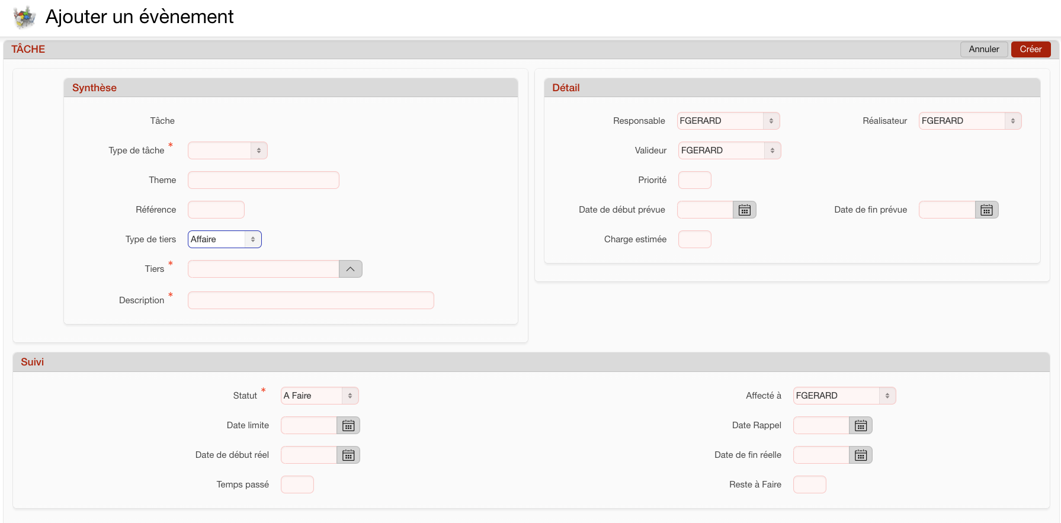Open the Type de tiers dropdown
This screenshot has height=523, width=1061.
pos(225,239)
